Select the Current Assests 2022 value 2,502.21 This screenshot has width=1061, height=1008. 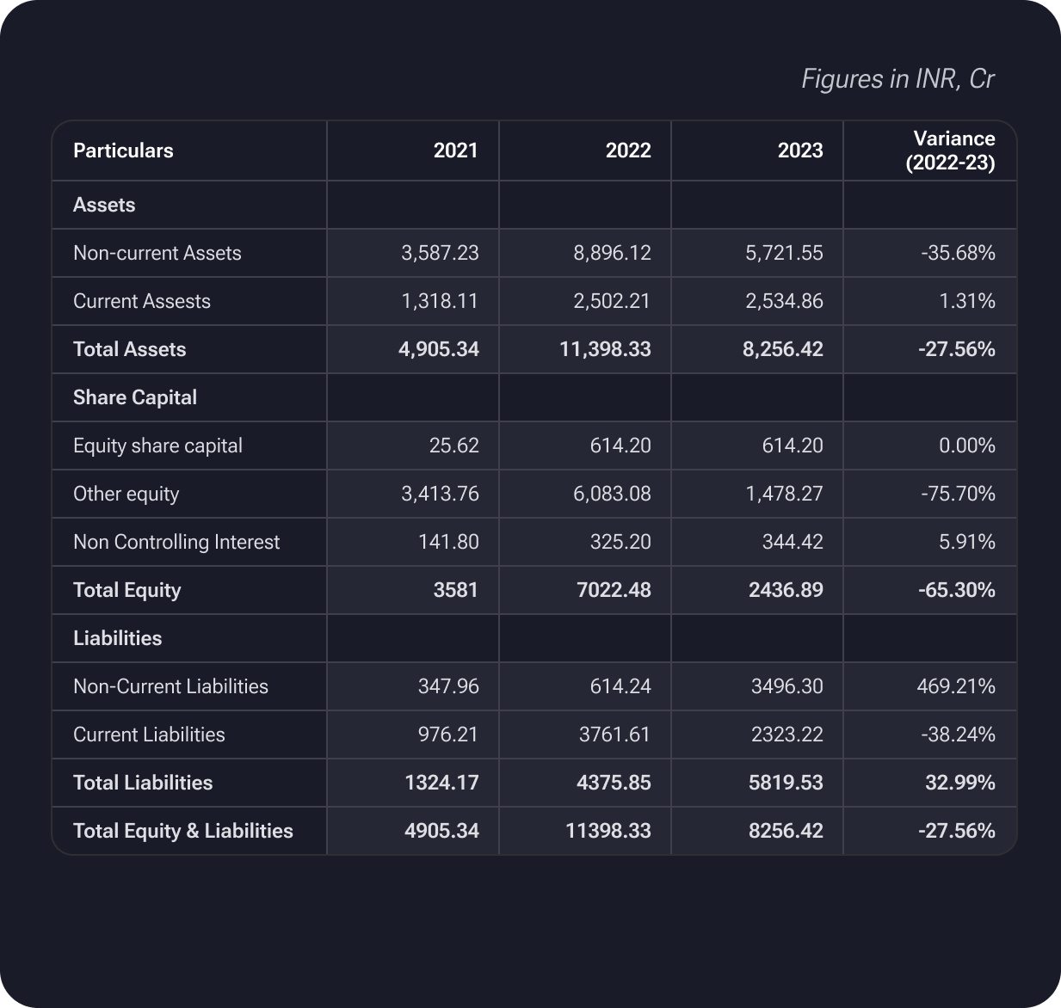[x=613, y=301]
